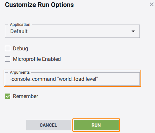
Task: Place cursor after "world_load level" text
Action: (x=98, y=79)
